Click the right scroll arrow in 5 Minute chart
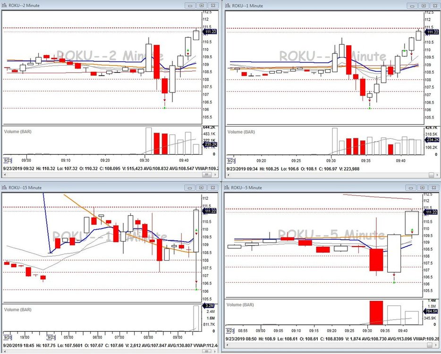 pyautogui.click(x=437, y=344)
